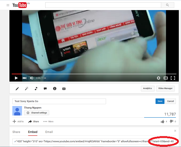The image size is (181, 147).
Task: Expand the More options menu
Action: point(49,122)
